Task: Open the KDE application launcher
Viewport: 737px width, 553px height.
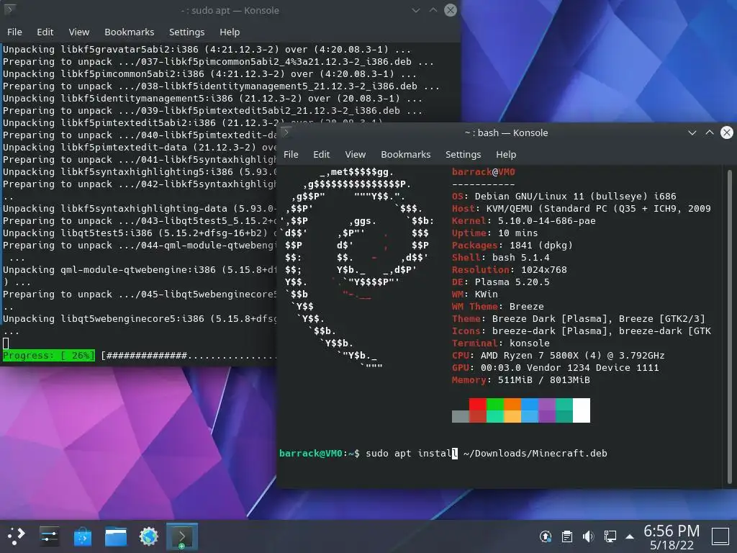Action: 16,536
